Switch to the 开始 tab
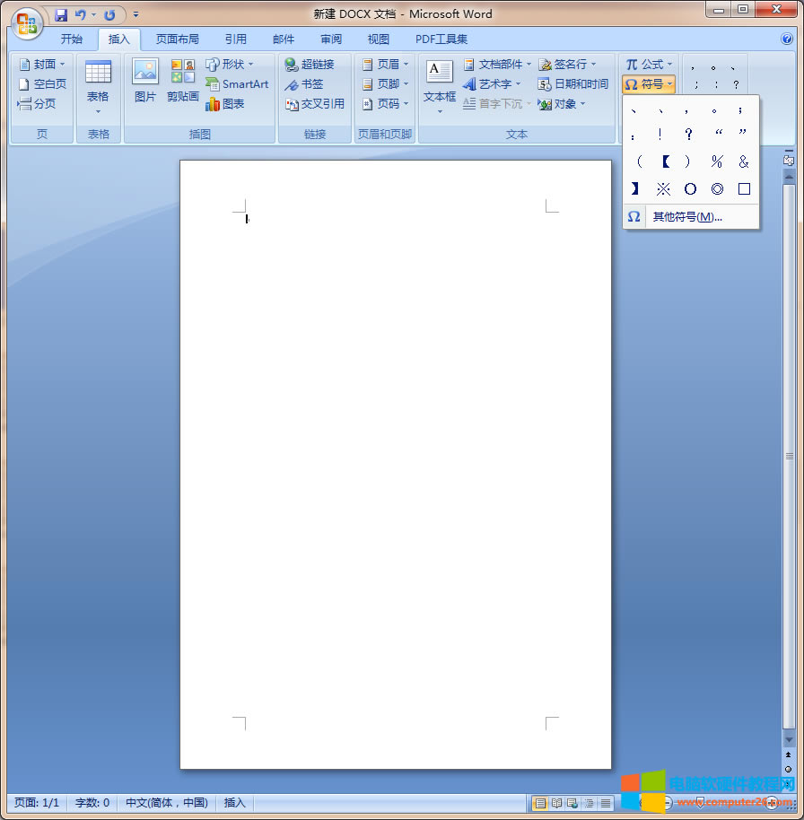This screenshot has width=804, height=820. click(x=72, y=39)
